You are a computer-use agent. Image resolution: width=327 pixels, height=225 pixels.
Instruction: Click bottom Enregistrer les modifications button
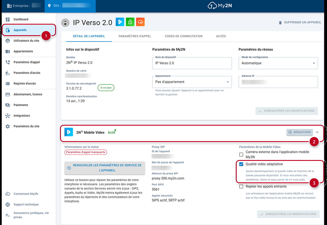click(x=288, y=214)
